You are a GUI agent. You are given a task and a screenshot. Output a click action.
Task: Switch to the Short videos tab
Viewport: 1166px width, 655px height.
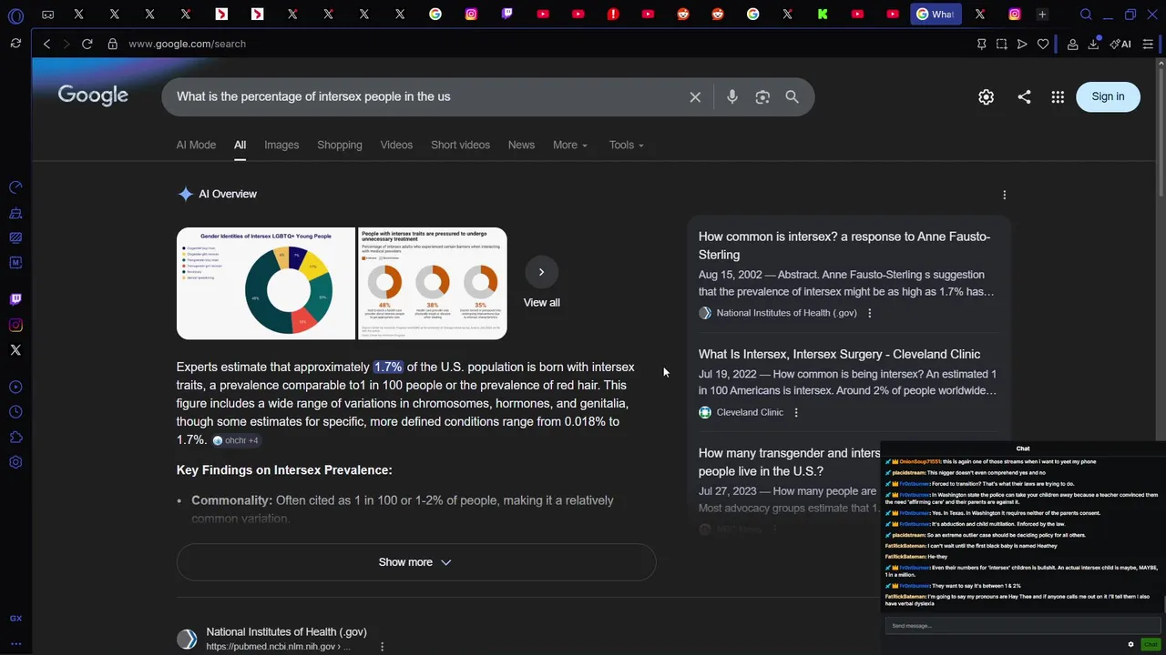click(460, 145)
